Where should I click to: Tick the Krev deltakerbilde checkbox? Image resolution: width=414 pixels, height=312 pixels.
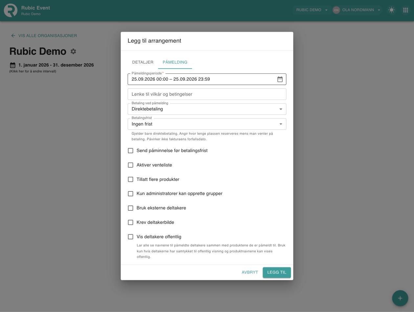click(x=131, y=223)
